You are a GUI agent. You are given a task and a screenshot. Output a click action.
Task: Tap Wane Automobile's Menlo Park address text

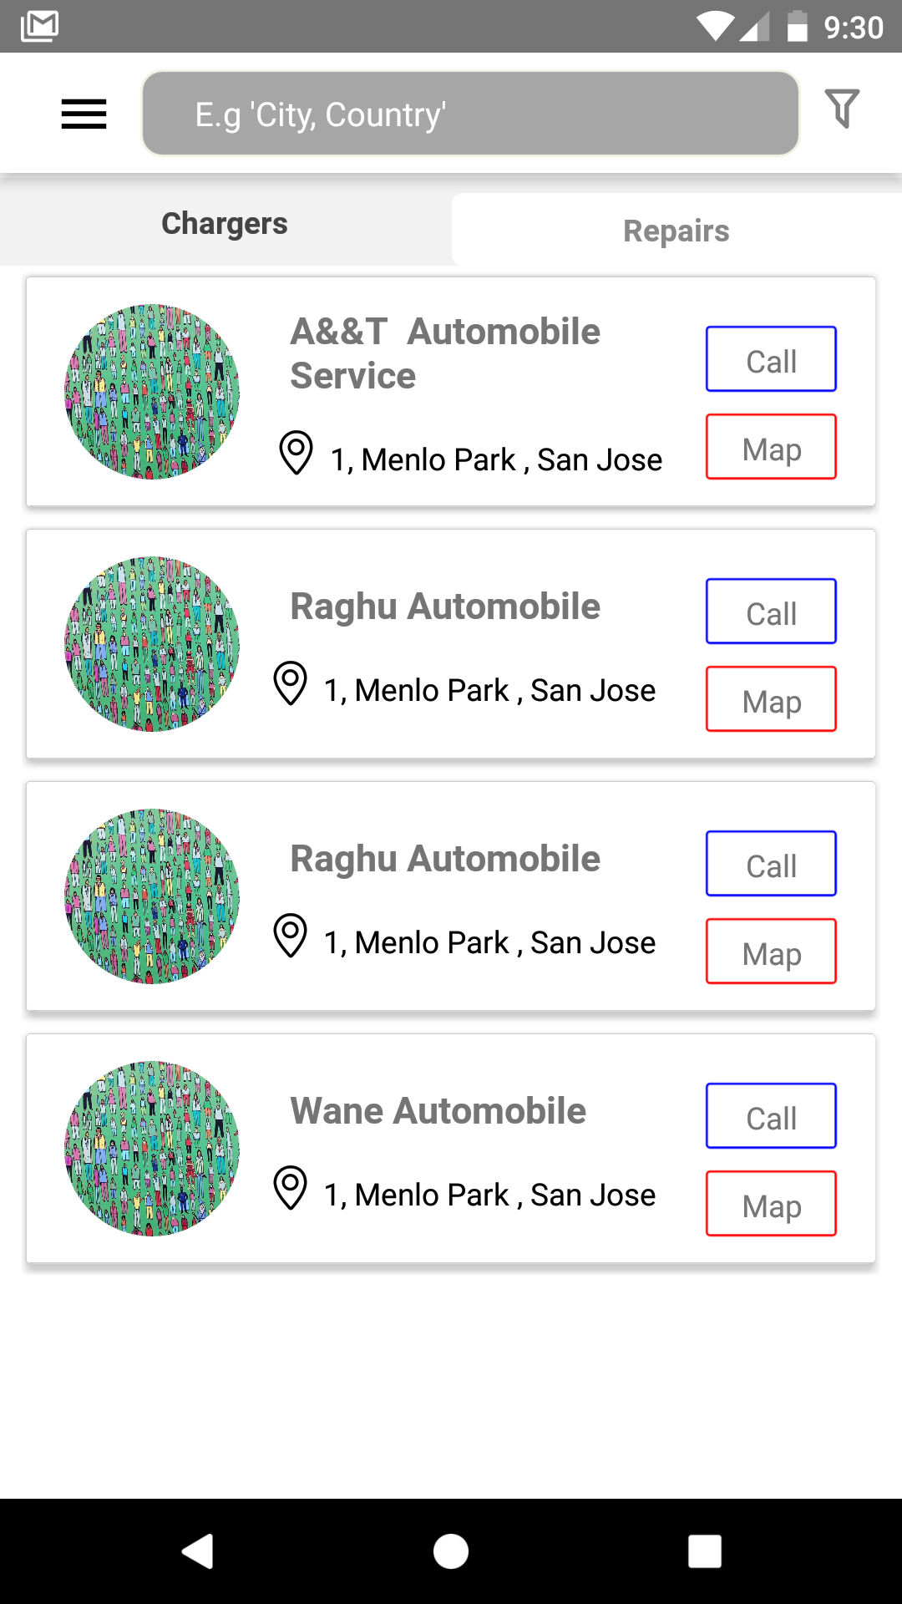(x=489, y=1195)
